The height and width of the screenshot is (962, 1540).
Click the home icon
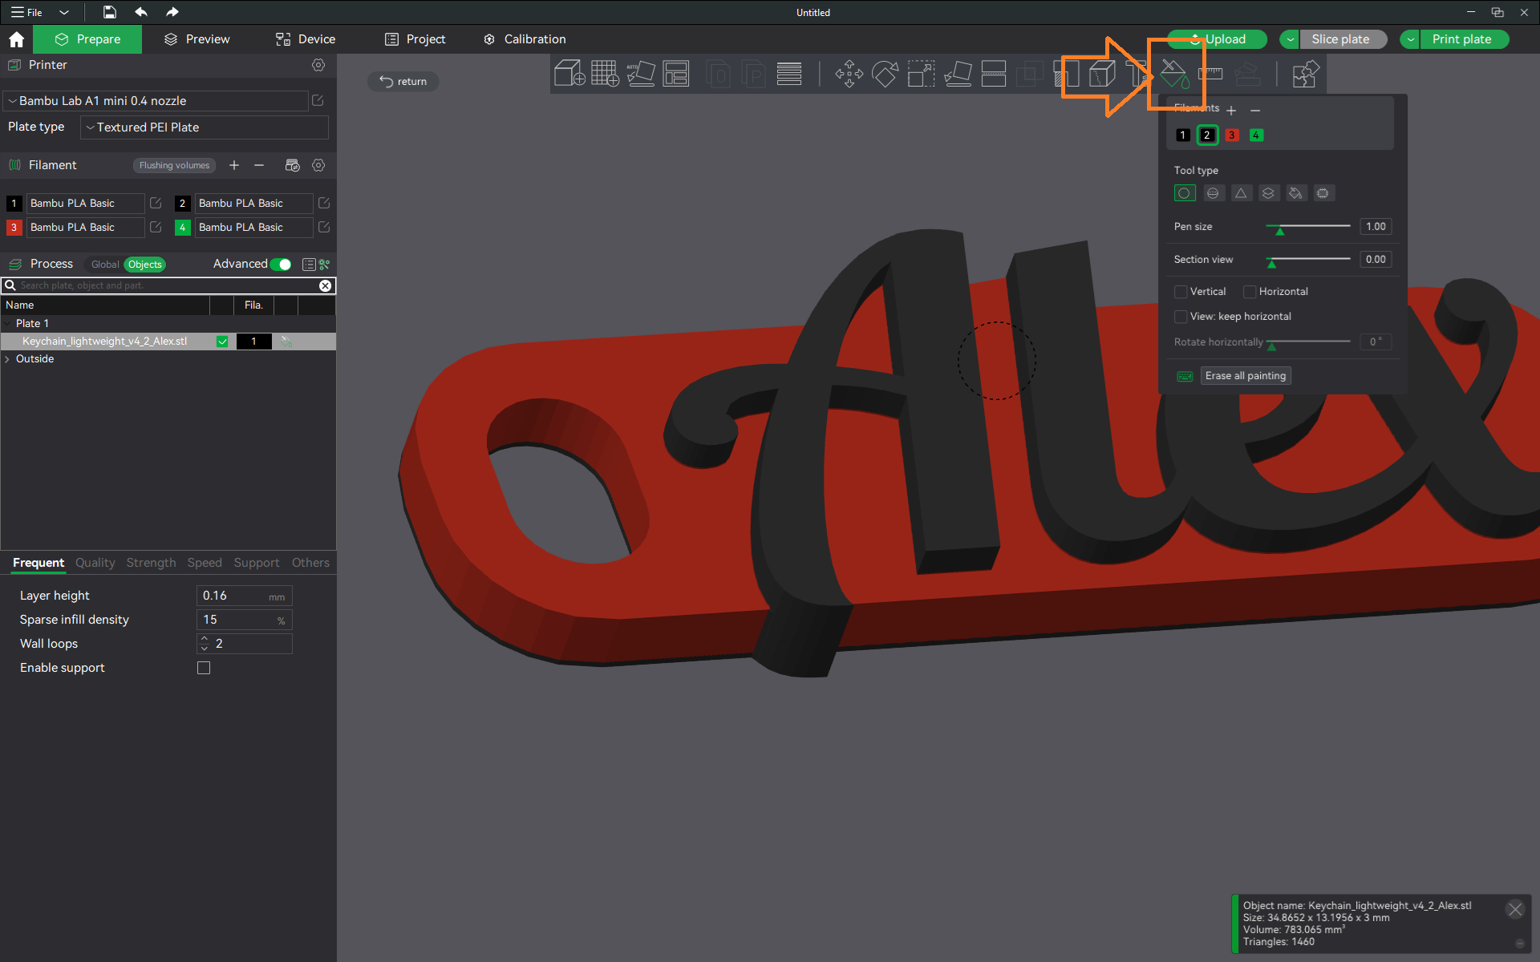point(16,39)
